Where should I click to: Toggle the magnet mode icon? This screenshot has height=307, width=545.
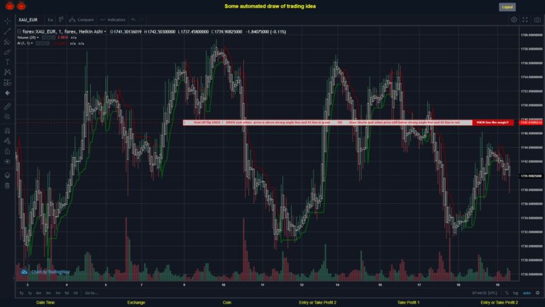point(7,131)
